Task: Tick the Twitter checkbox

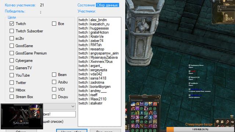Action: [x=12, y=82]
